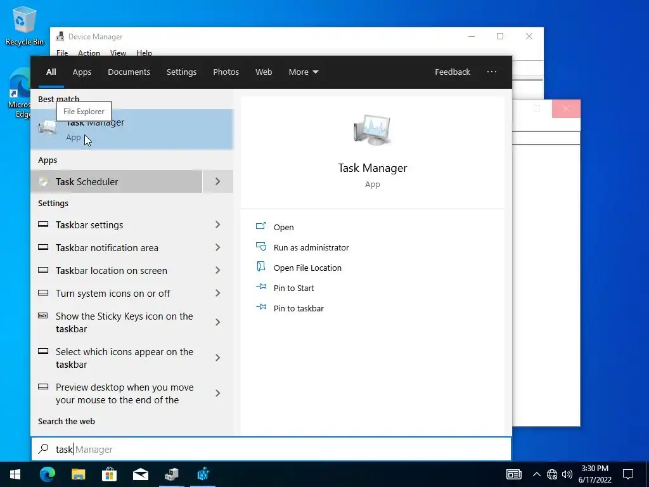Open network globe icon in tray

coord(552,474)
